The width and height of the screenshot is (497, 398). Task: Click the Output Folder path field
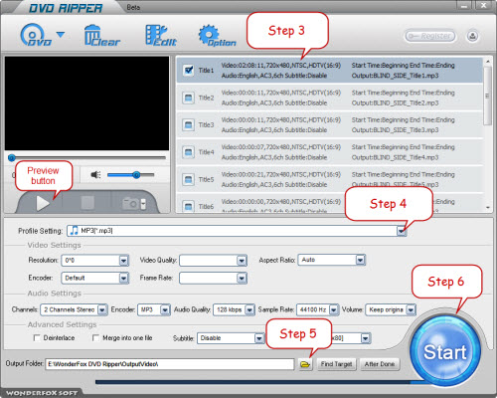tap(170, 364)
